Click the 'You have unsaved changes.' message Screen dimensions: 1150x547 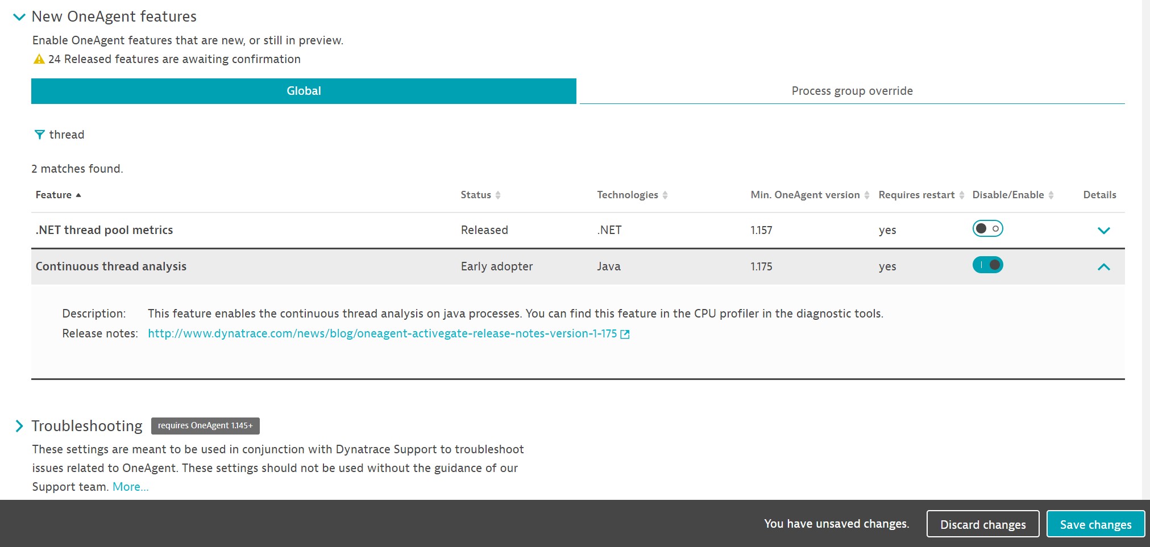[x=836, y=524]
